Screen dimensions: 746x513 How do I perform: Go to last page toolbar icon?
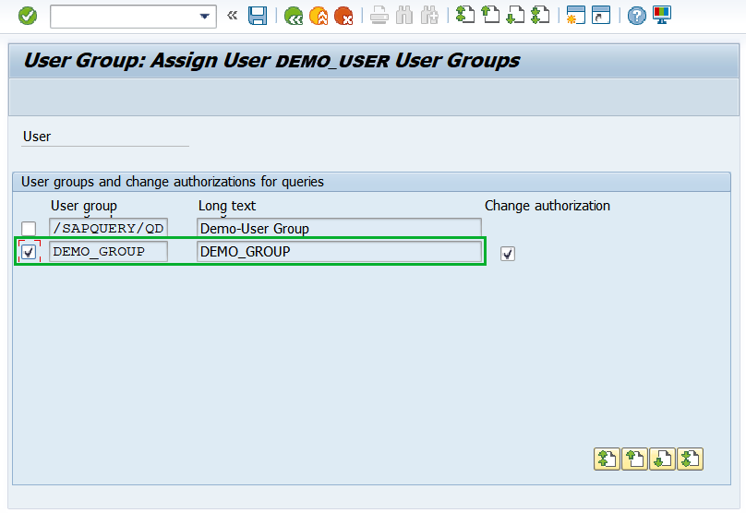[540, 15]
